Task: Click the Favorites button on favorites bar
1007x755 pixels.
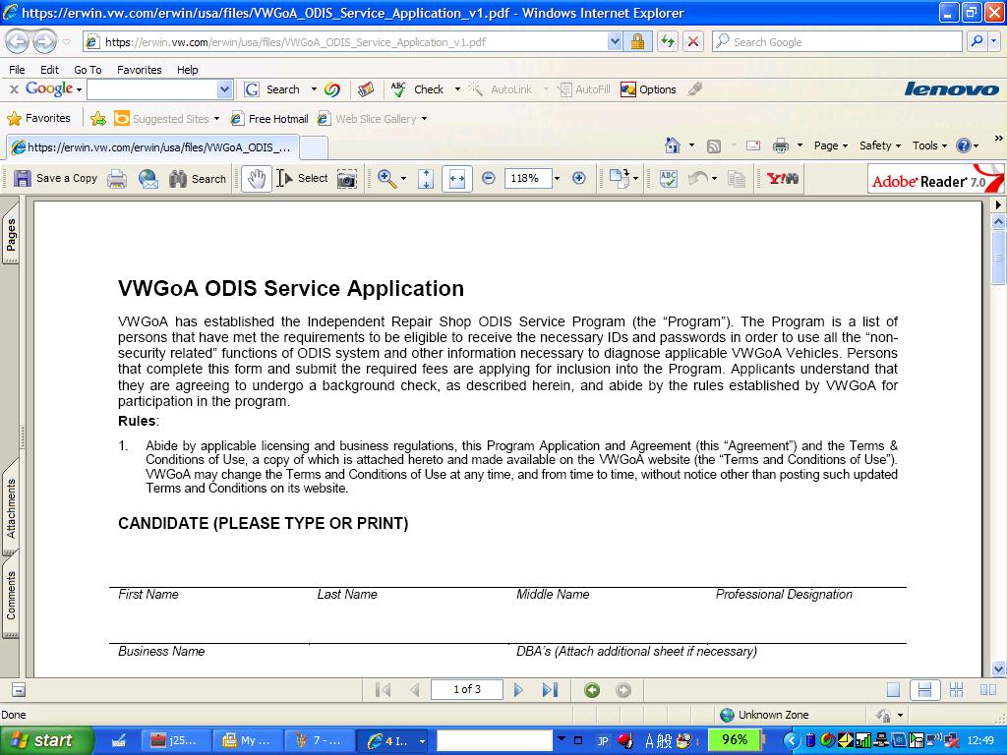Action: [38, 118]
